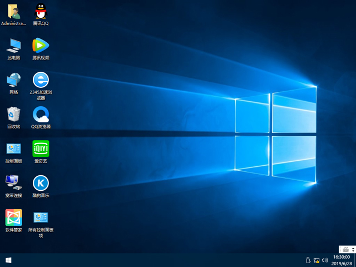Click the volume speaker tray icon
This screenshot has height=267, width=356.
[325, 260]
